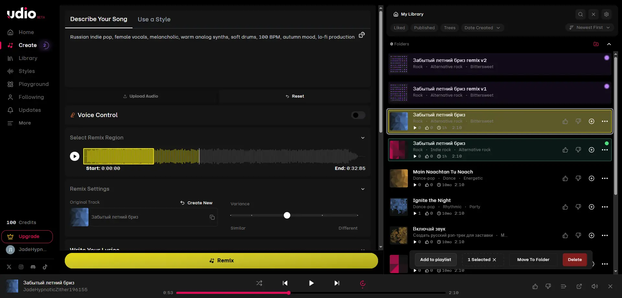
Task: Switch to Use a Style tab
Action: click(154, 19)
